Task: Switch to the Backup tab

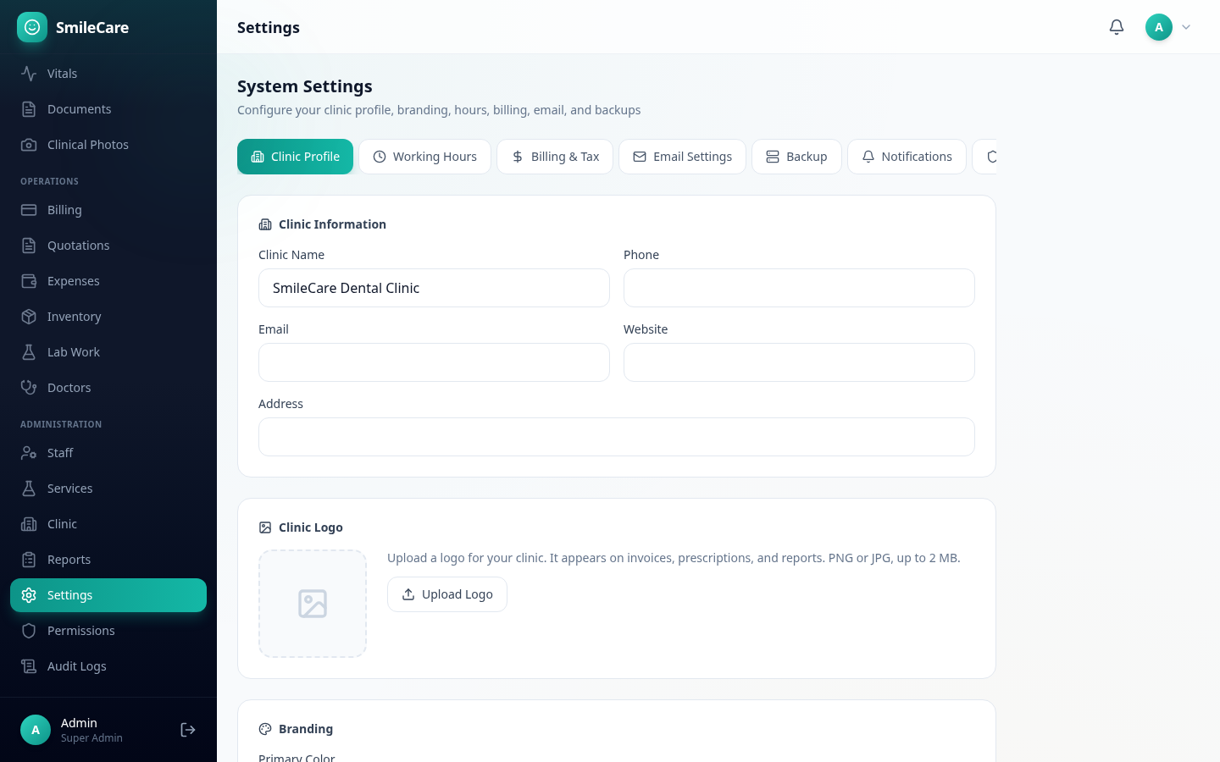Action: (x=796, y=157)
